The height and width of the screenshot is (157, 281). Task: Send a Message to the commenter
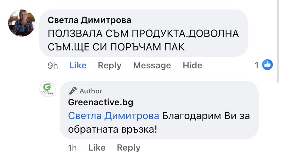(152, 66)
